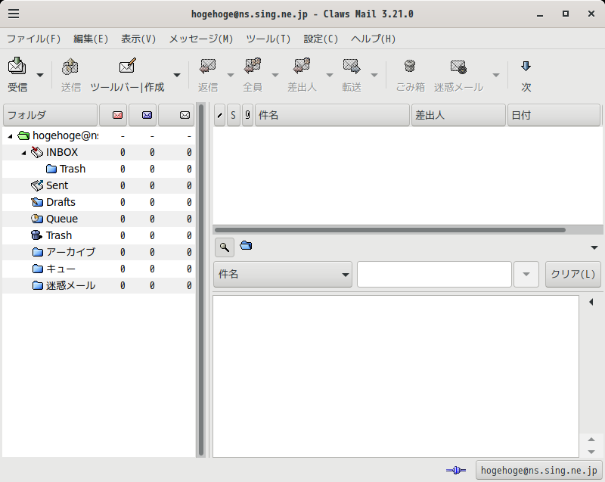Select the アーカイブ folder
This screenshot has width=605, height=482.
[70, 252]
